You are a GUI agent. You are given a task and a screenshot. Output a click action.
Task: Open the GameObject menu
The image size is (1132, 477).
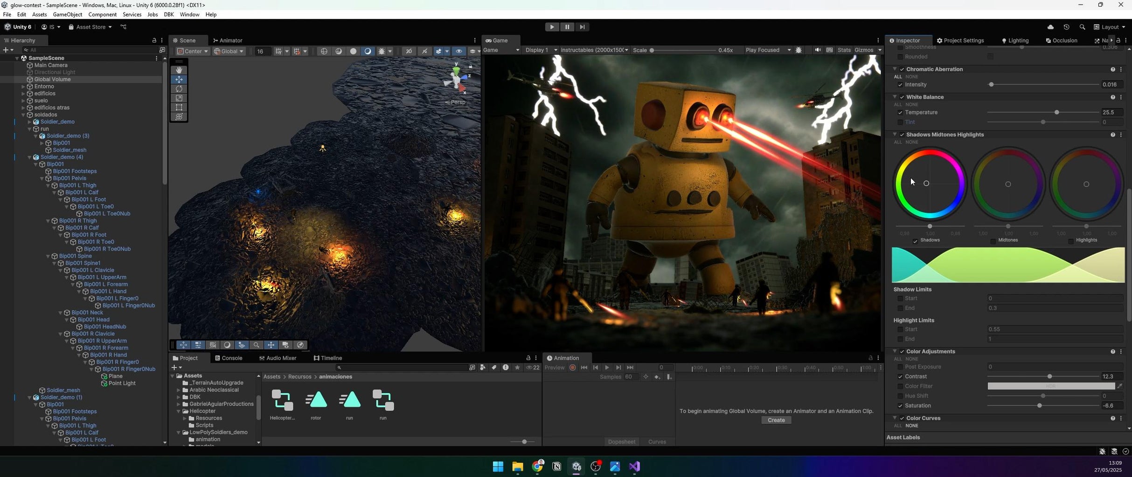(68, 14)
